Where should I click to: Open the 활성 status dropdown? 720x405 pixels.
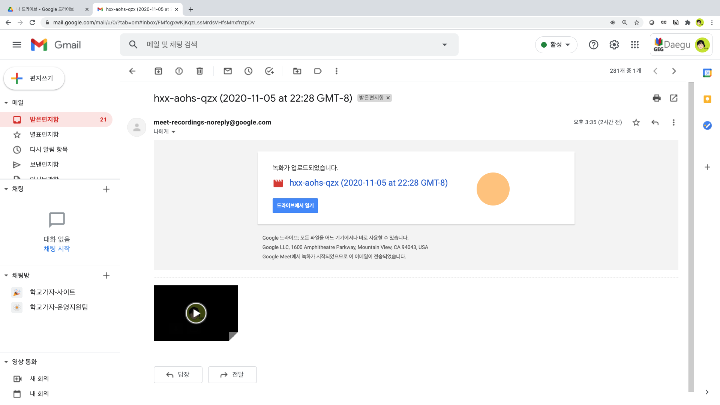point(556,45)
